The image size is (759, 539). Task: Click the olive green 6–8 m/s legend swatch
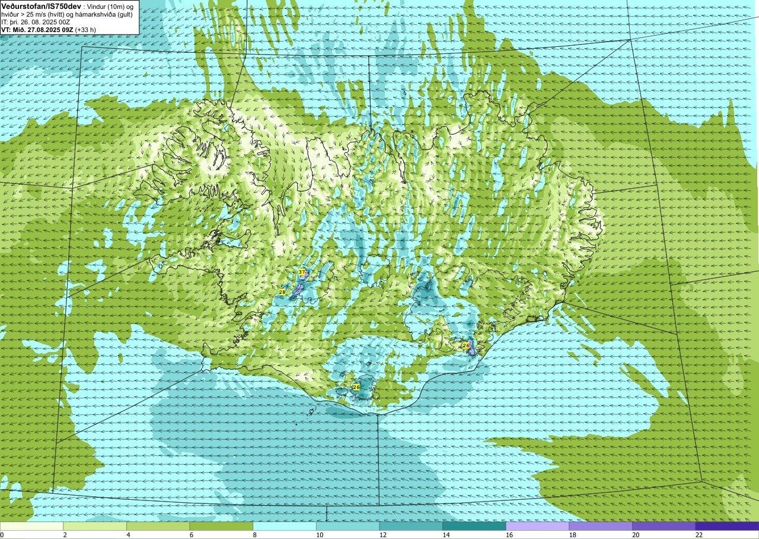coord(221,526)
